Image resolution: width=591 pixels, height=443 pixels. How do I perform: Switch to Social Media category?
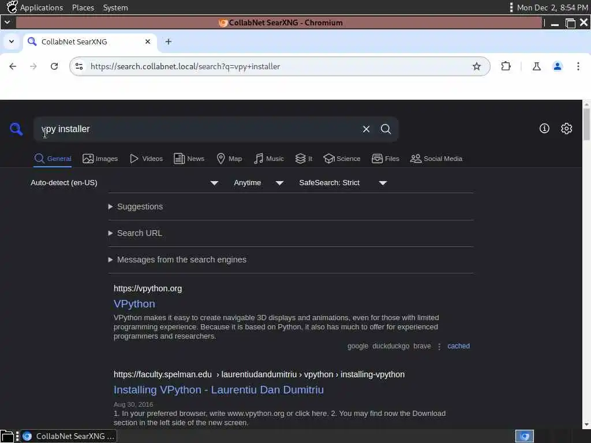436,159
